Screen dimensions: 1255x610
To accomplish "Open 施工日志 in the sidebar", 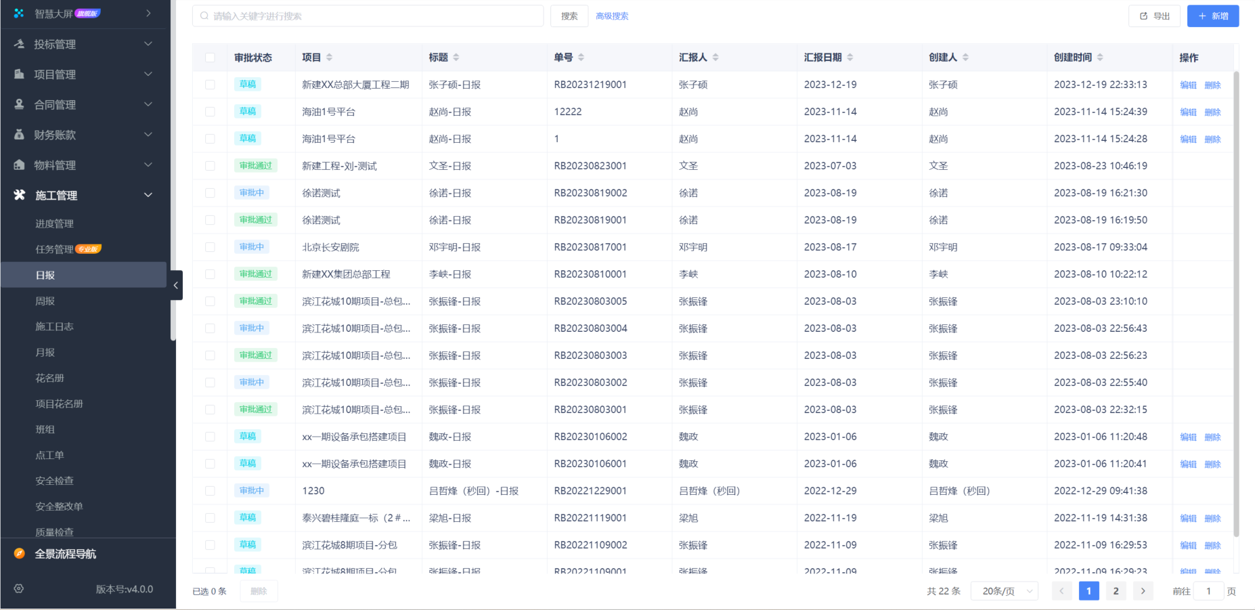I will (54, 327).
